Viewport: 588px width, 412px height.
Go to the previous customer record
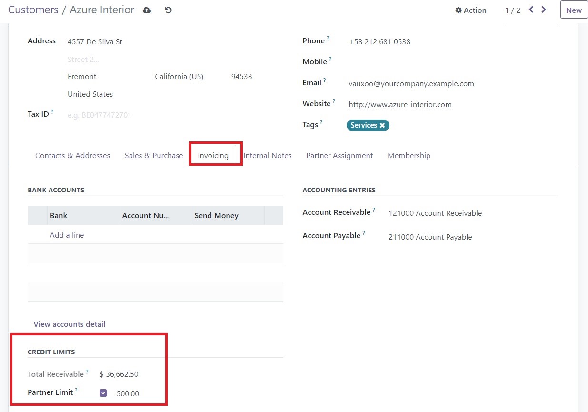click(x=531, y=10)
